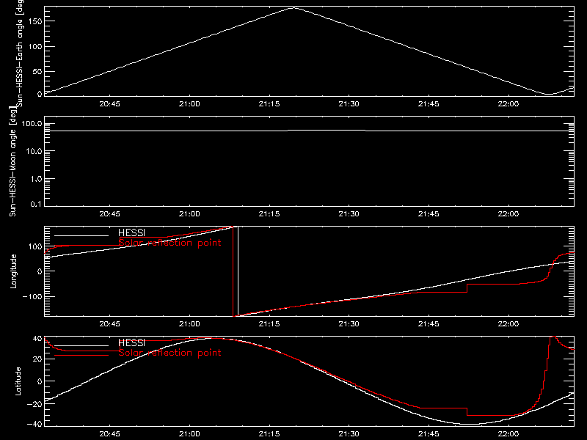This screenshot has width=587, height=440.
Task: Select the 10.0 tick label on Moon angle plot
Action: pos(34,151)
